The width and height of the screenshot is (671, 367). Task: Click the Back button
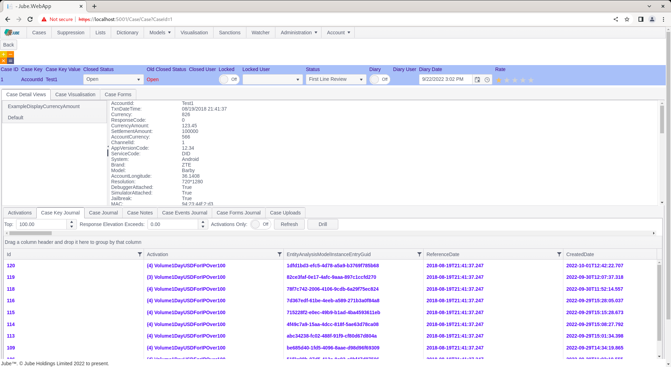pyautogui.click(x=9, y=45)
